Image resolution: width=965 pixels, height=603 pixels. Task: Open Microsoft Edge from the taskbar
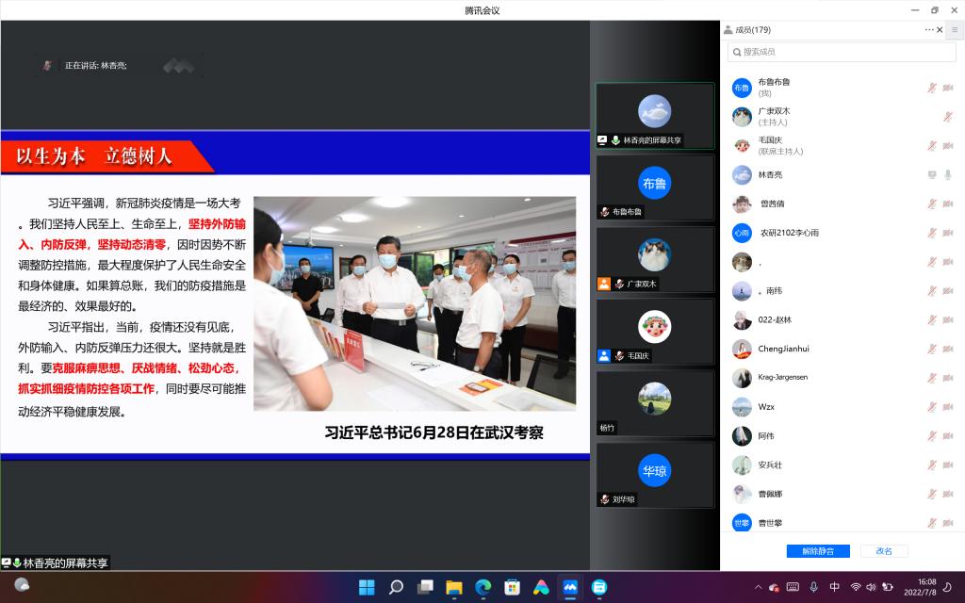482,587
